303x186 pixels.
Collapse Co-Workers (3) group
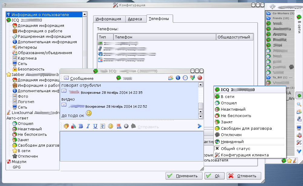[x=280, y=13]
